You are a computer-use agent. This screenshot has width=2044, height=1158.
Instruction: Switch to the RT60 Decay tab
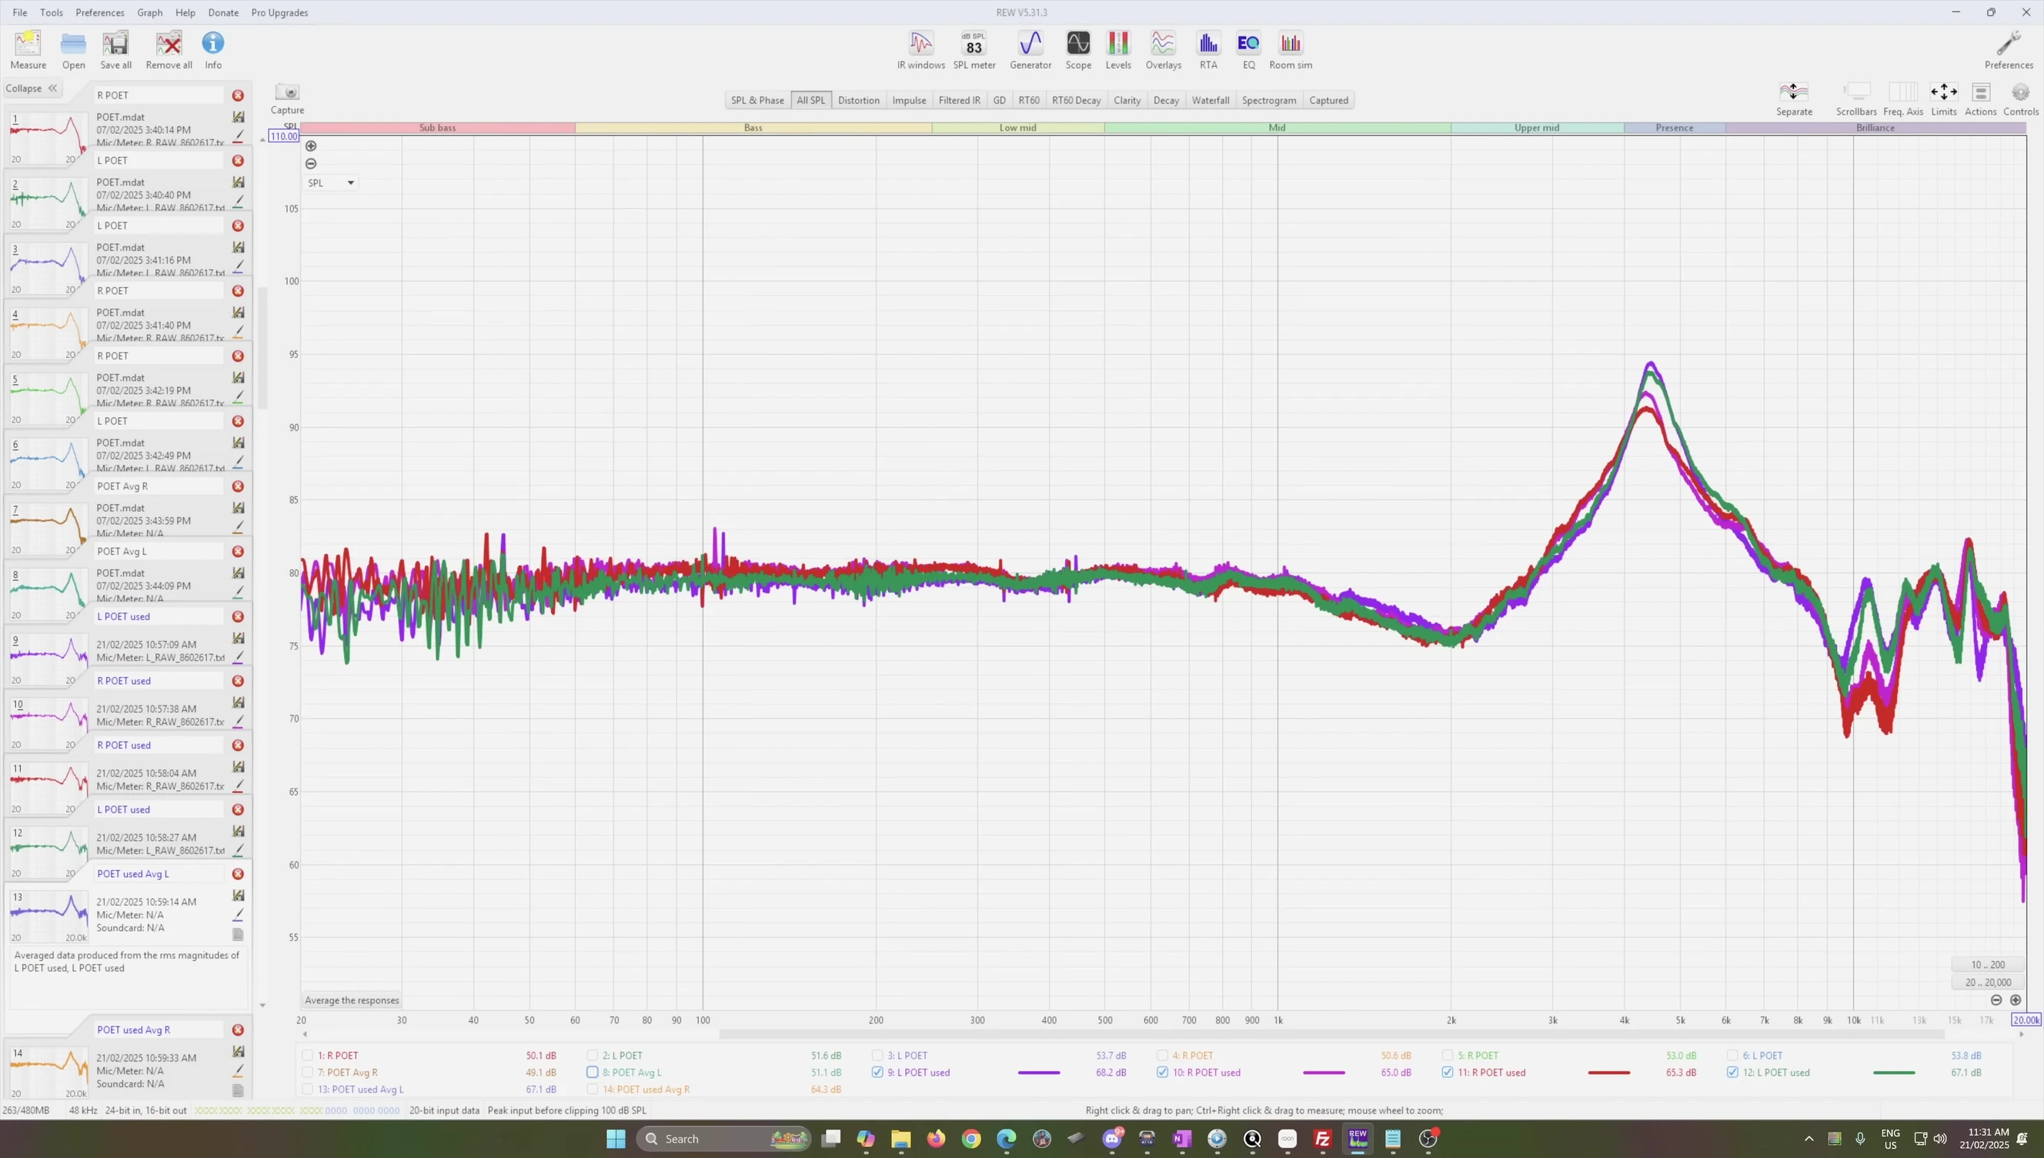pos(1076,100)
